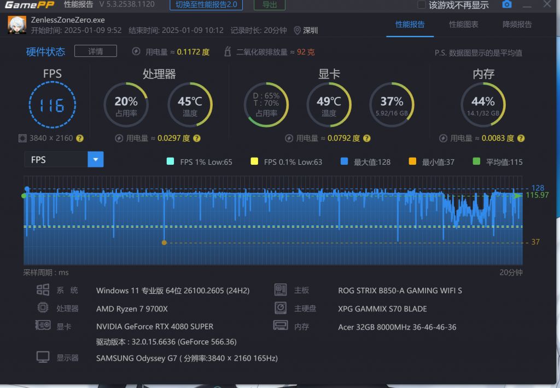Click the power usage meter icon beside 用电量

point(135,51)
